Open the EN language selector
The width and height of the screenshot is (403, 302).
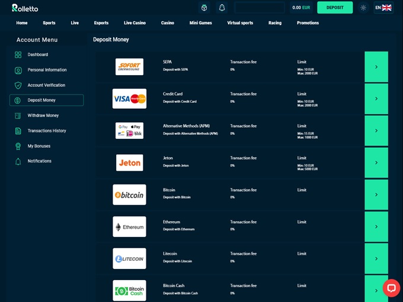383,8
